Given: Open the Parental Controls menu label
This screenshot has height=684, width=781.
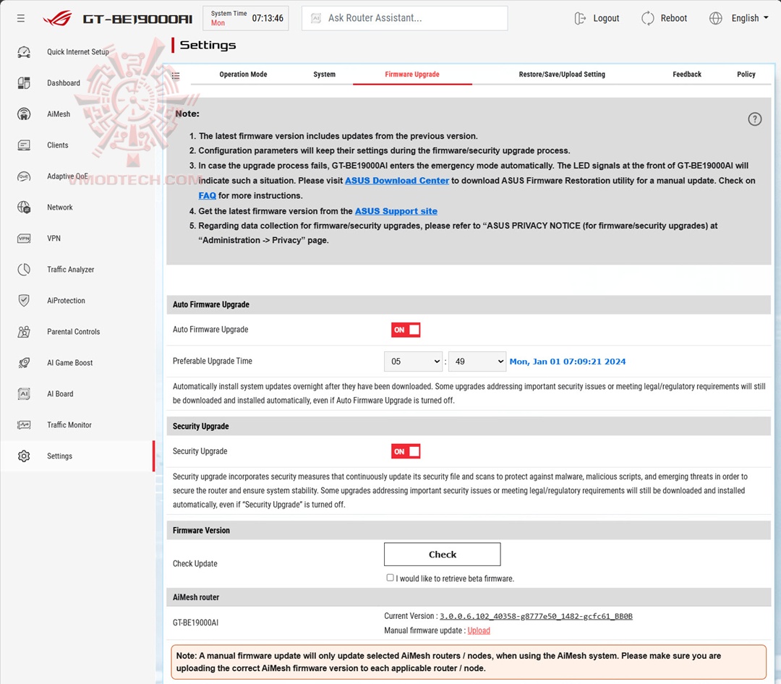Looking at the screenshot, I should click(x=73, y=332).
